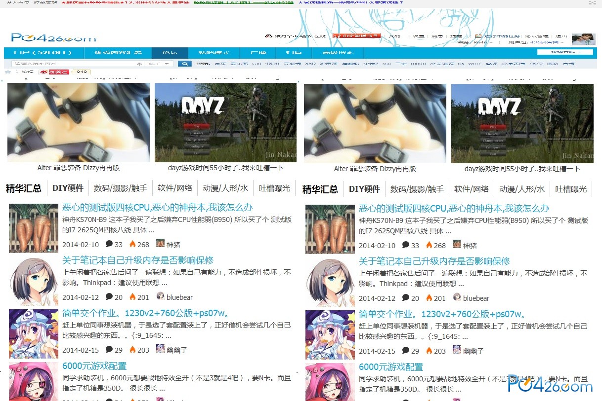Open post 恶心的测试版四核CPU in the right column
The image size is (602, 401).
[454, 208]
